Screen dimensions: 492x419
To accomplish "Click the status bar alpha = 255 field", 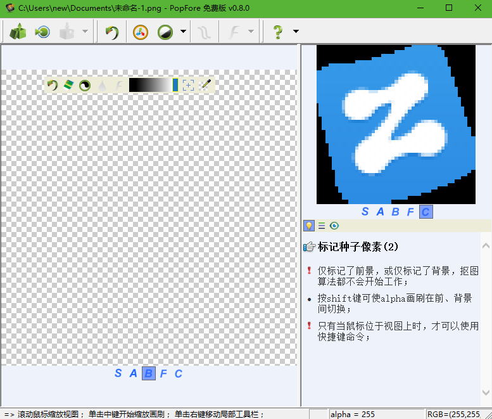I will coord(376,415).
